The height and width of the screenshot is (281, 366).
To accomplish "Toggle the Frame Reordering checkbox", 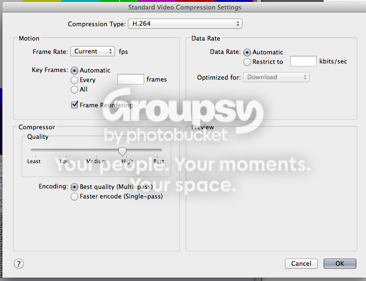I will pos(74,105).
